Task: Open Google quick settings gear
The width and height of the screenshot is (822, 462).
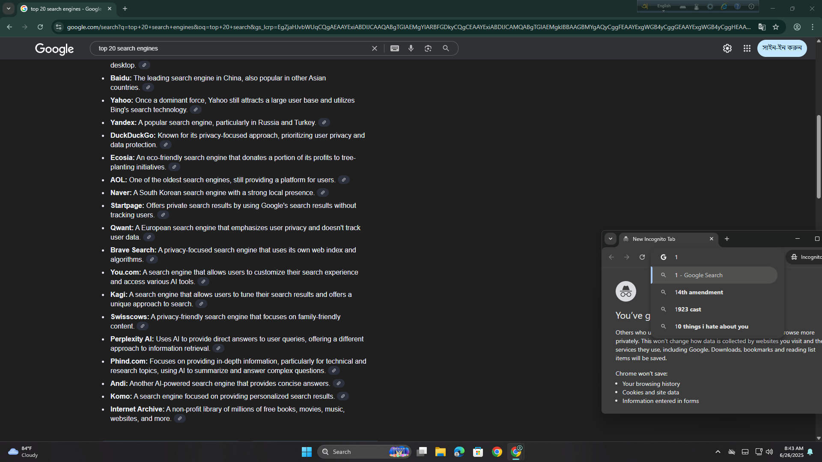Action: click(x=727, y=48)
